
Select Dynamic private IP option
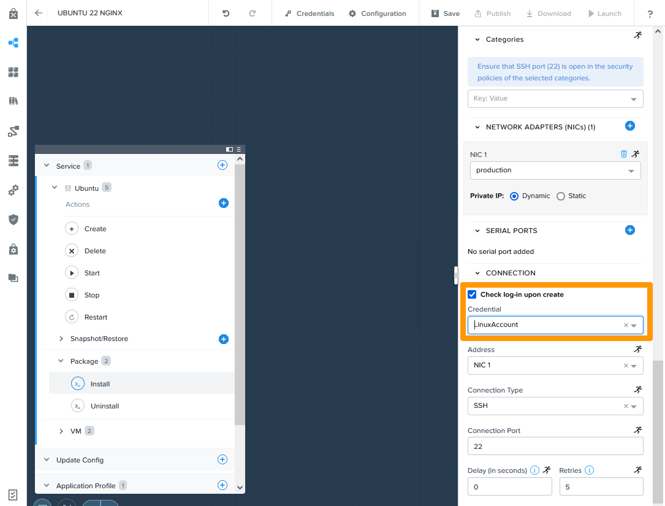[514, 196]
